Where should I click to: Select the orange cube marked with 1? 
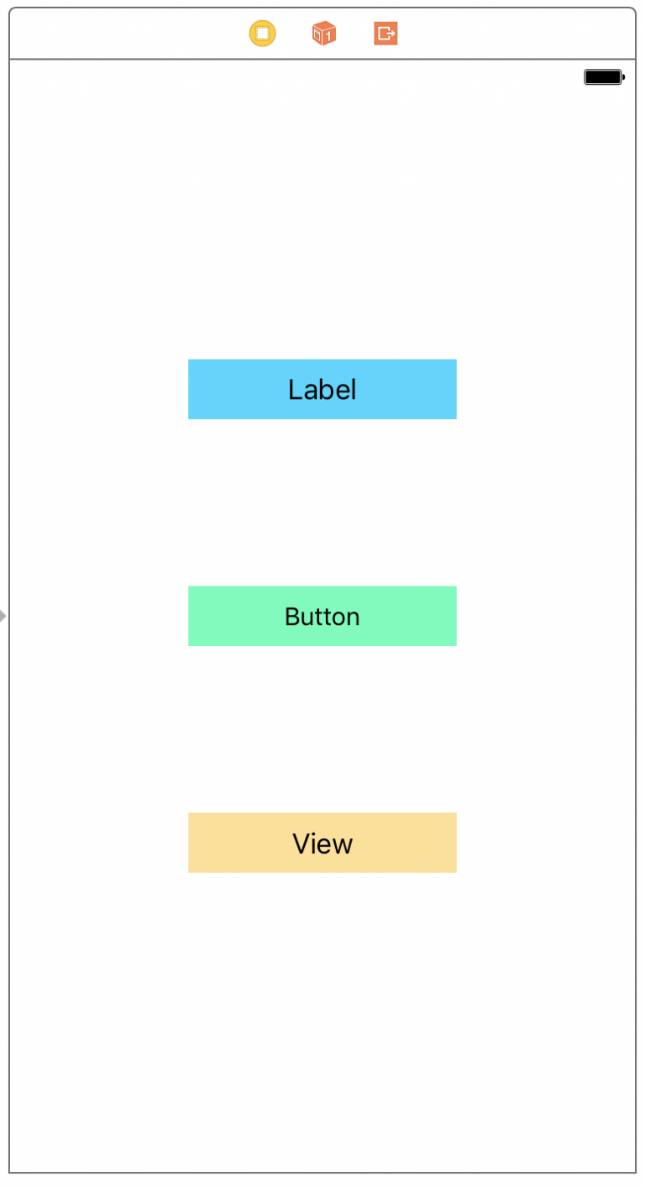pyautogui.click(x=323, y=34)
